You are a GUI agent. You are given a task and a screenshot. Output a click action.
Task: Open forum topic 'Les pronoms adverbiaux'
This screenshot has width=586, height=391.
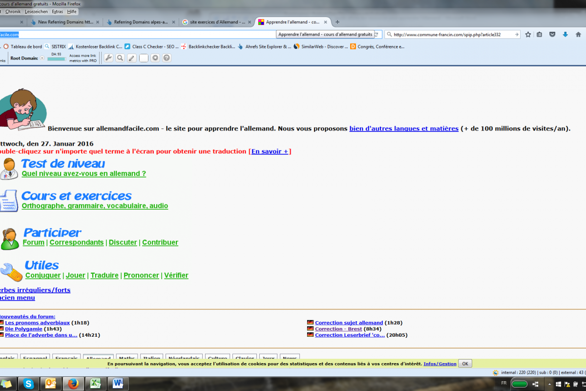click(38, 323)
